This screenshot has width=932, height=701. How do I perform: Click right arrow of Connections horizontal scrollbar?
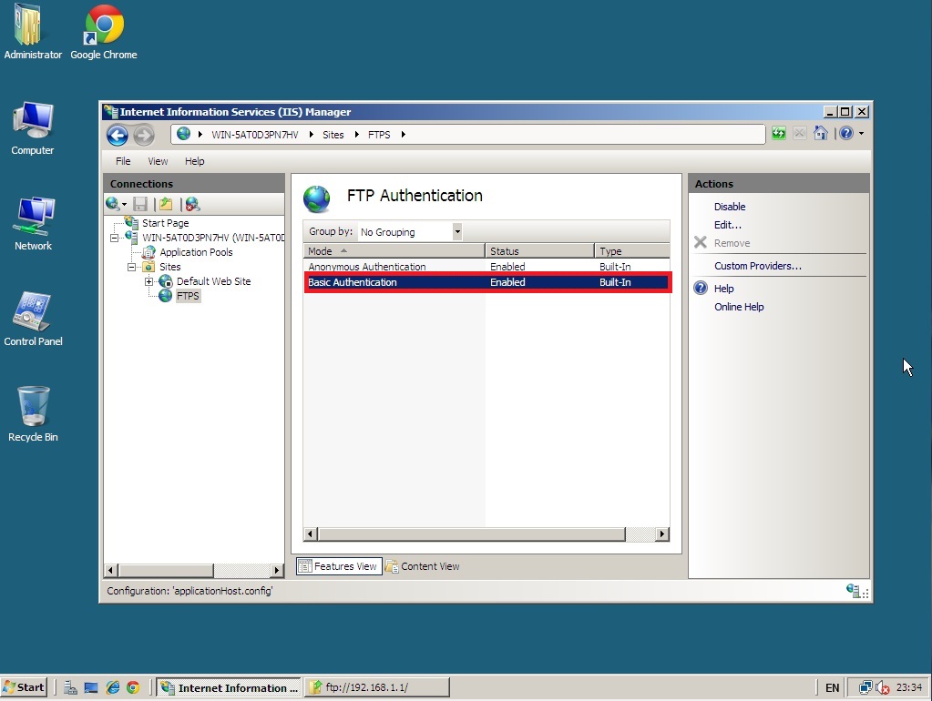coord(276,570)
